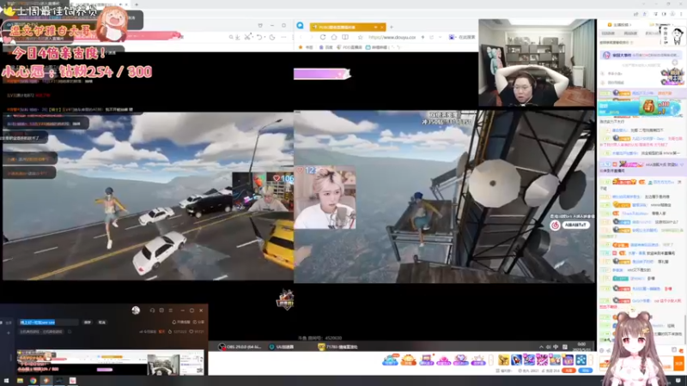
Task: Click the bell notification option in streaming app
Action: [x=181, y=323]
